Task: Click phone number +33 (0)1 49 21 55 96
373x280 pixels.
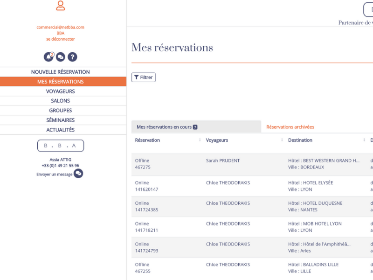Action: tap(61, 166)
